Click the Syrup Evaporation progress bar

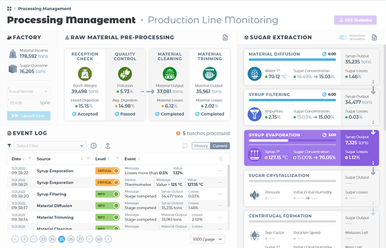coord(292,140)
